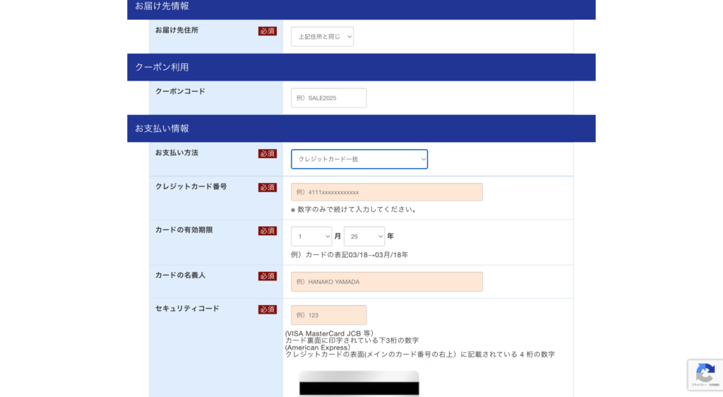
Task: Click the 必須 badge beside セキュリティコード
Action: [x=267, y=309]
